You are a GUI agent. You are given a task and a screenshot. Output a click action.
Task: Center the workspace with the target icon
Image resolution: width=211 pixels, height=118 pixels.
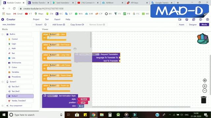click(x=205, y=80)
